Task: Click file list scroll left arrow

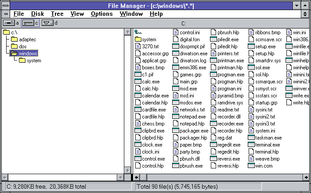Action: (137, 177)
